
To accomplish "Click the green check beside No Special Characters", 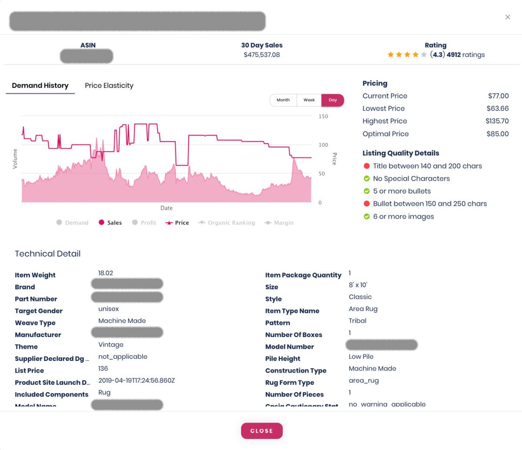I will coord(366,178).
